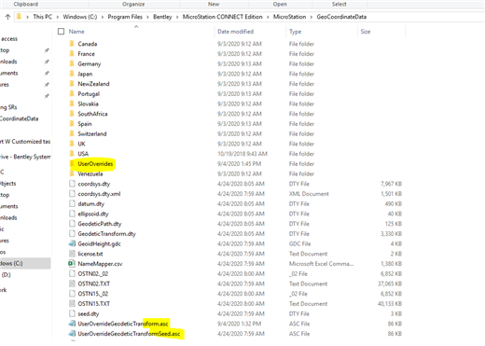Click the XML Document type entry

click(x=309, y=194)
